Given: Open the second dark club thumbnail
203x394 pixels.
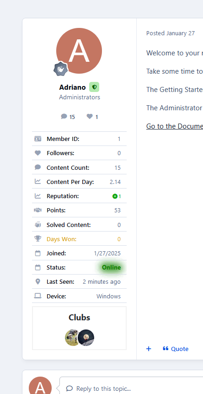Looking at the screenshot, I should pos(86,338).
